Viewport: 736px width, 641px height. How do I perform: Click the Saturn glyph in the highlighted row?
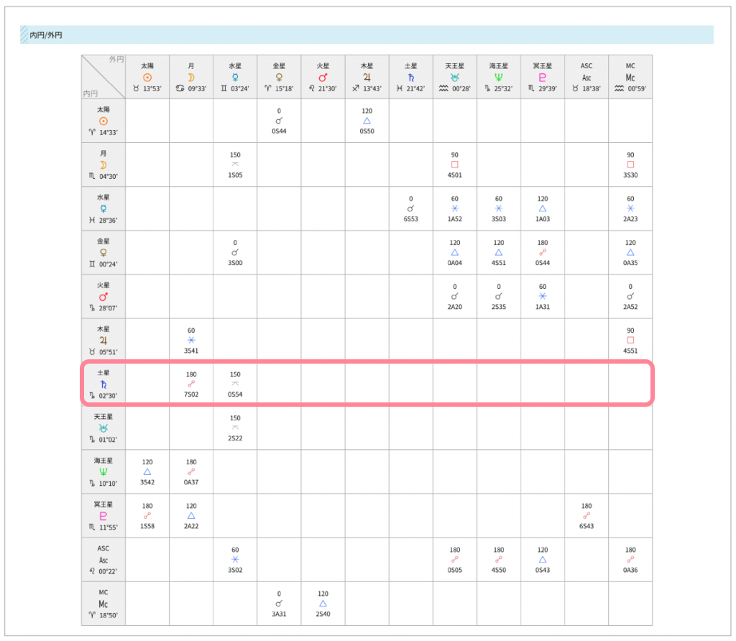(103, 384)
